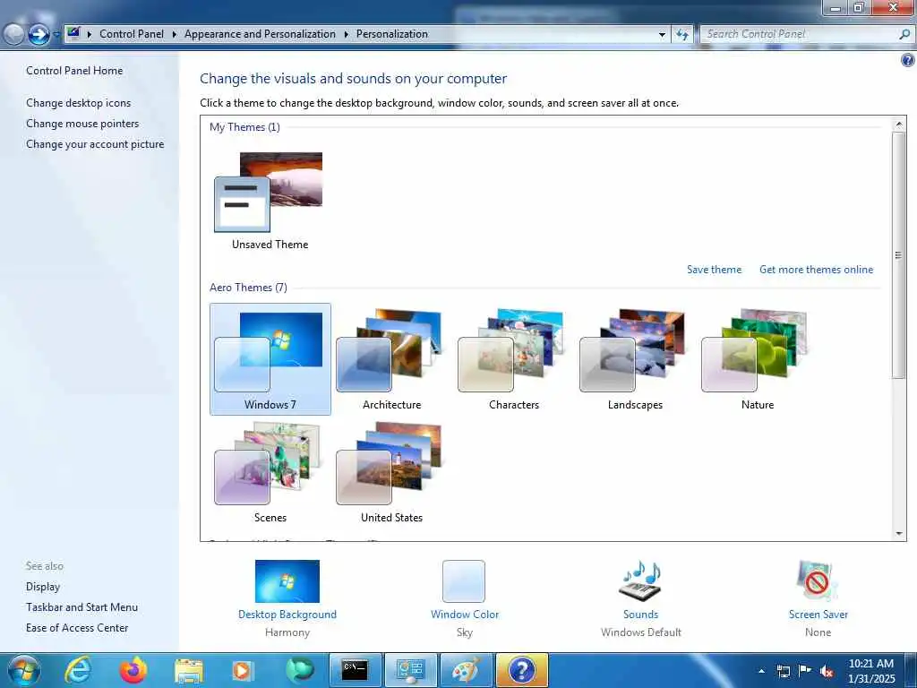
Task: Click the Save theme link
Action: tap(714, 270)
